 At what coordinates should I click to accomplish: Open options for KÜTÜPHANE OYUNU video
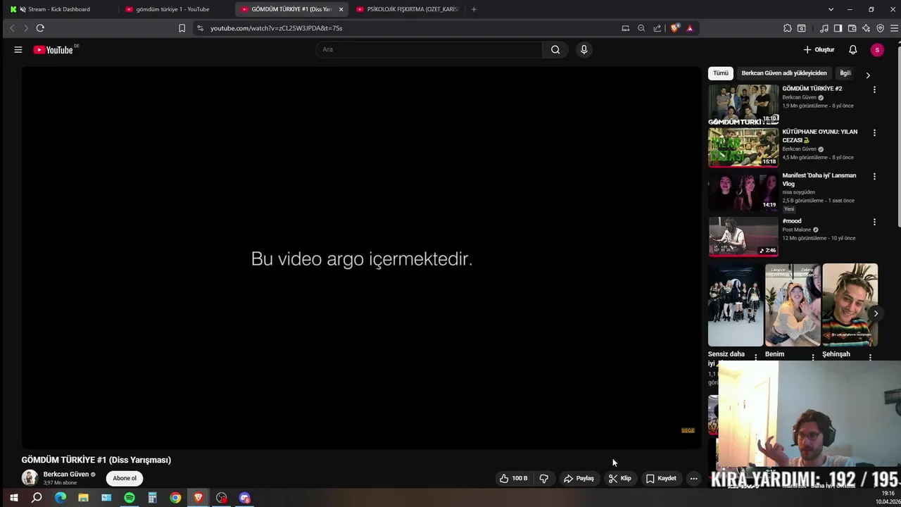(874, 132)
